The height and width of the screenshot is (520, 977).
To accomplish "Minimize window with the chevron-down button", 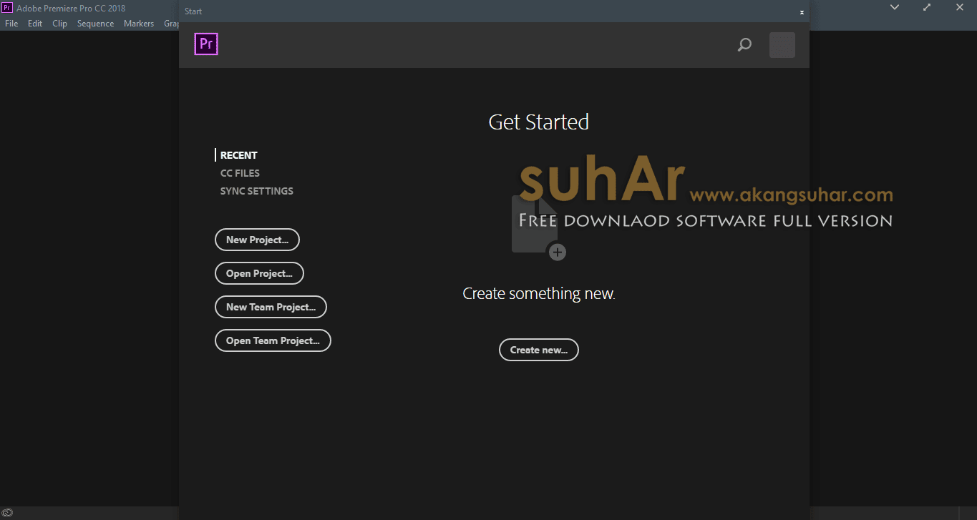I will pos(895,7).
